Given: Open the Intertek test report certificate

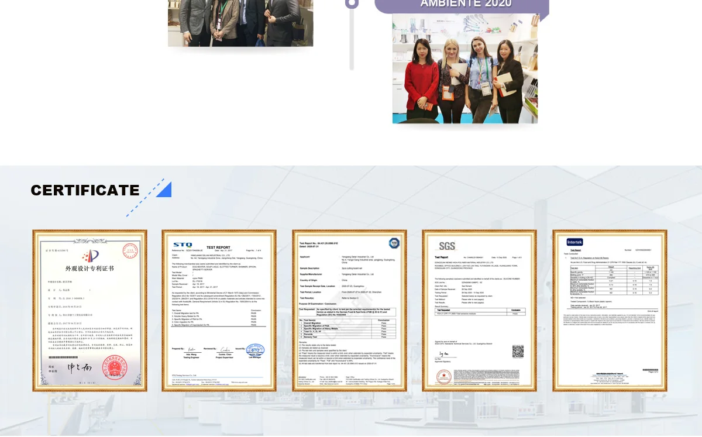Looking at the screenshot, I should click(610, 310).
